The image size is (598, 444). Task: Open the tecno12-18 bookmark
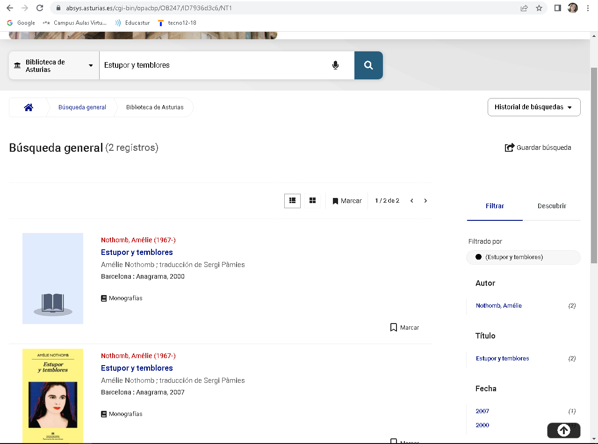(x=177, y=23)
